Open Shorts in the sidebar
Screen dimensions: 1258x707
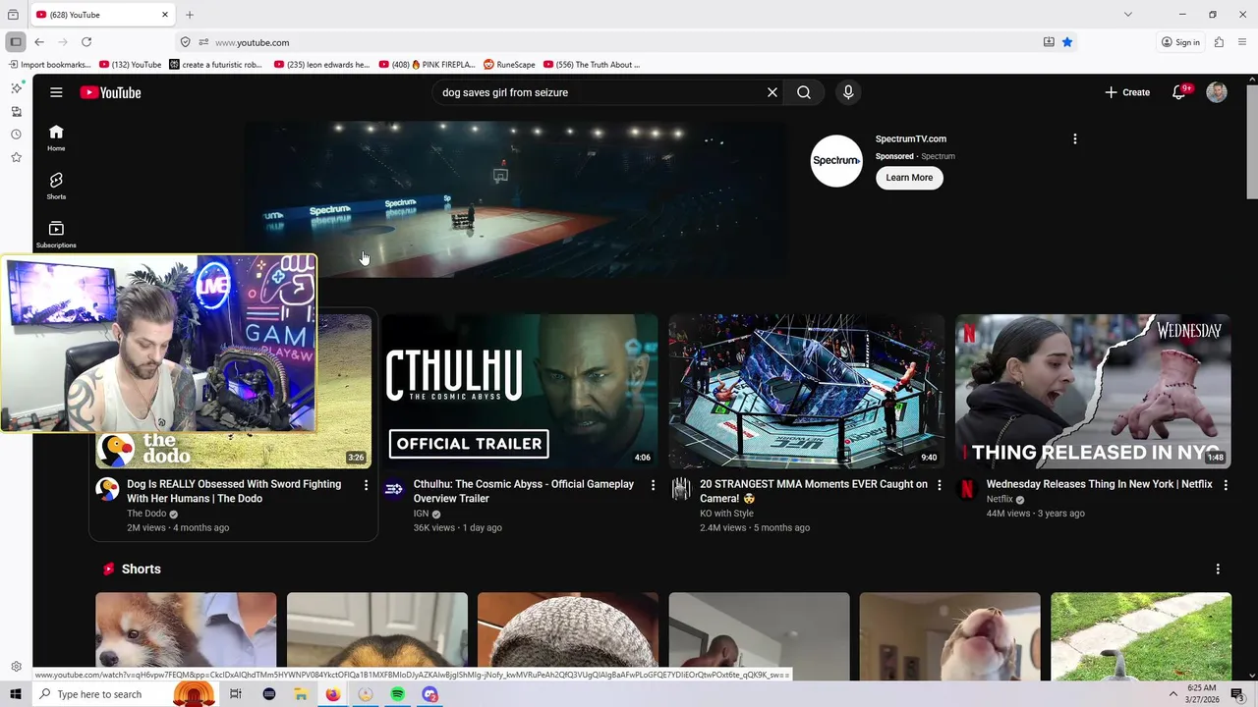(56, 186)
